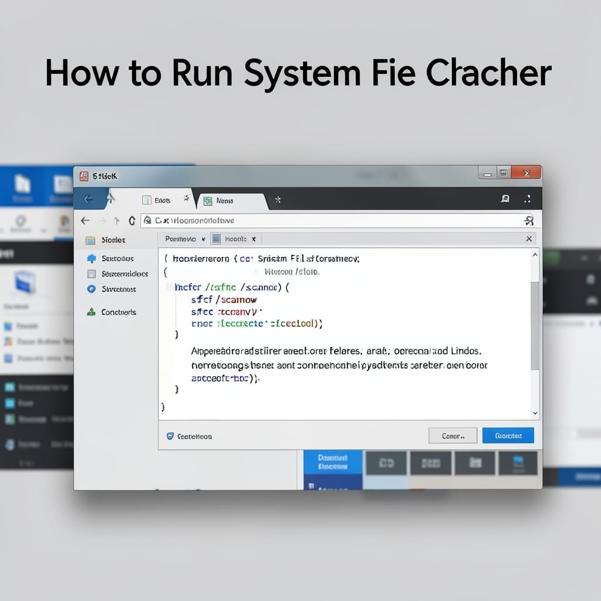Click the third grey tile in the bottom row
The width and height of the screenshot is (601, 601).
[x=475, y=463]
